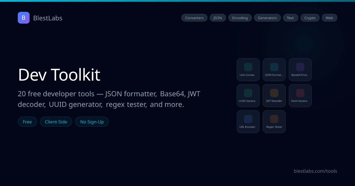Image resolution: width=355 pixels, height=186 pixels.
Task: Click the BlestLabs brand name
Action: pos(48,18)
